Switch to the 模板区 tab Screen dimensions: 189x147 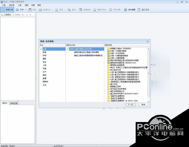pyautogui.click(x=5, y=103)
